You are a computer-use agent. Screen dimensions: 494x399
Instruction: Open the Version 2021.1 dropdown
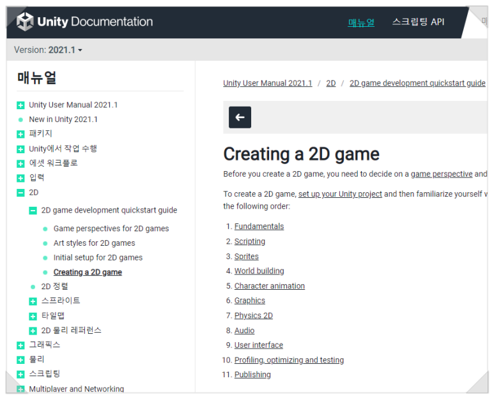(x=48, y=50)
